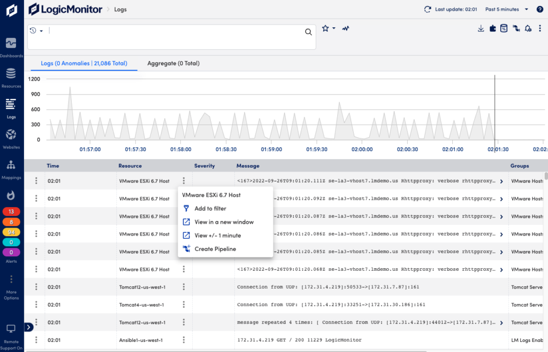Expand the message with timestamp 01:20.068Z

(x=501, y=270)
